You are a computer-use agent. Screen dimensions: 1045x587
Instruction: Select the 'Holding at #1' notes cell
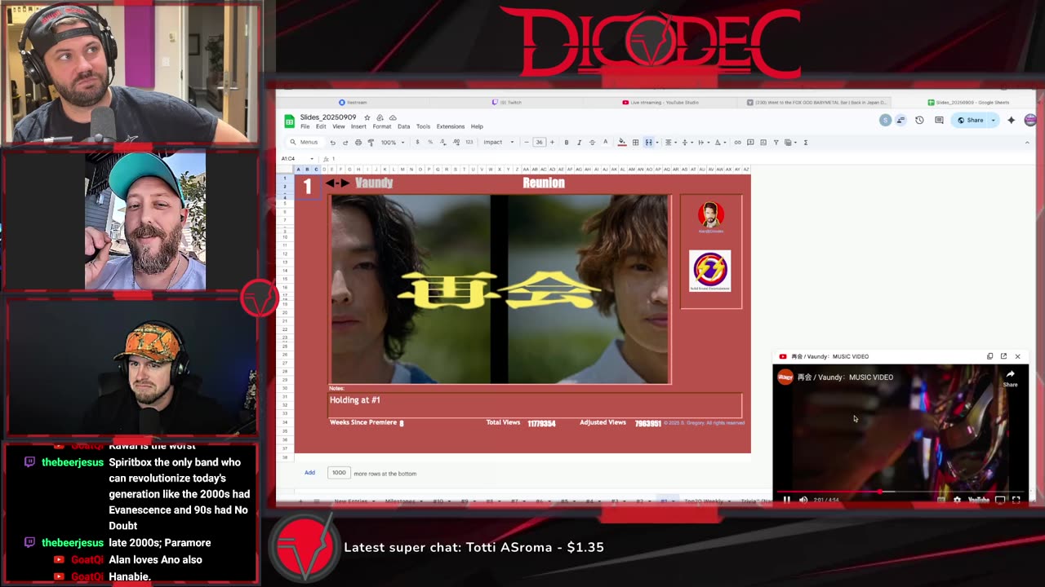536,405
